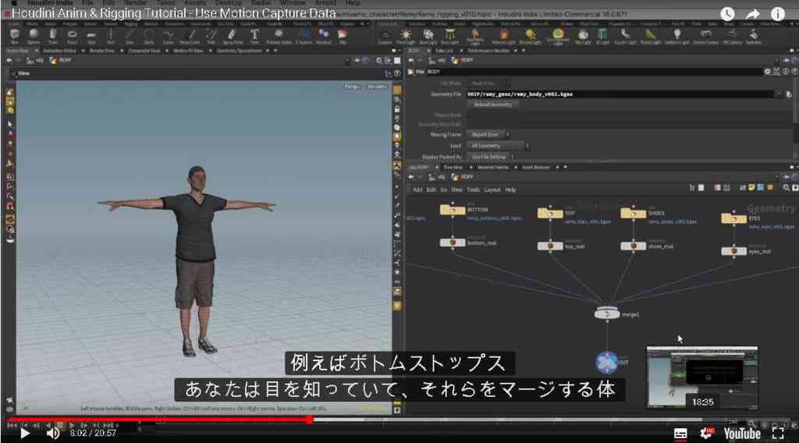
Task: Switch to the Geometry Spreadsheet tab
Action: [239, 51]
